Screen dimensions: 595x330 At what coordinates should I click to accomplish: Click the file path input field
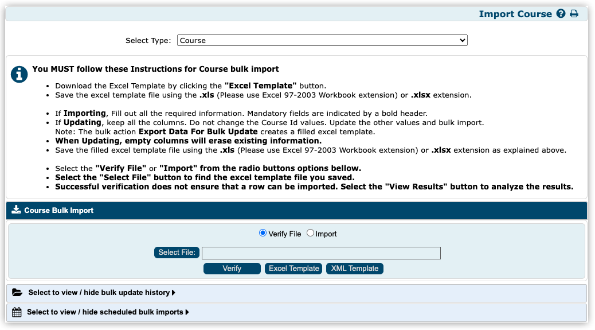click(x=321, y=253)
